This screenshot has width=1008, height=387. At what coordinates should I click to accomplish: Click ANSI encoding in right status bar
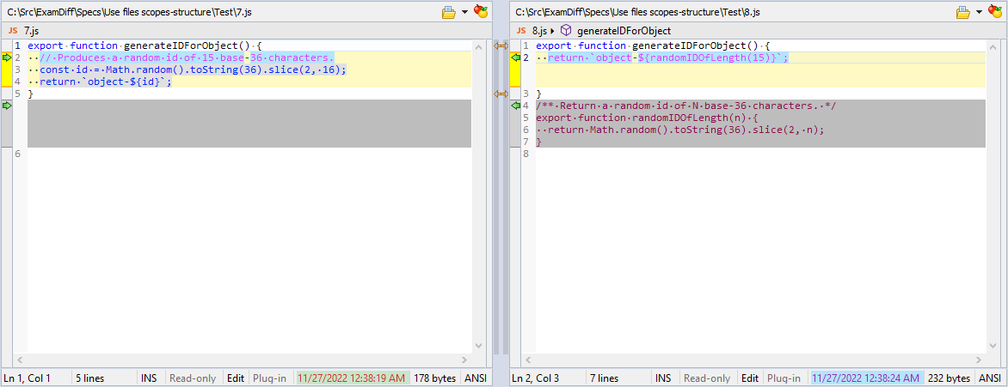pyautogui.click(x=991, y=378)
